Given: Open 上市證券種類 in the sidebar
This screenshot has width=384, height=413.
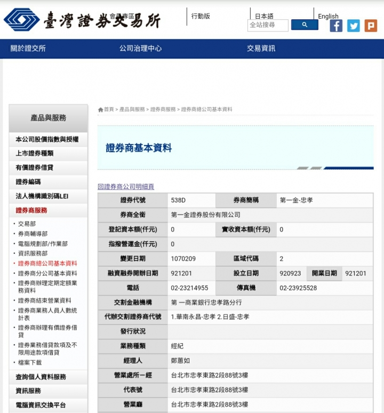Looking at the screenshot, I should [49, 154].
